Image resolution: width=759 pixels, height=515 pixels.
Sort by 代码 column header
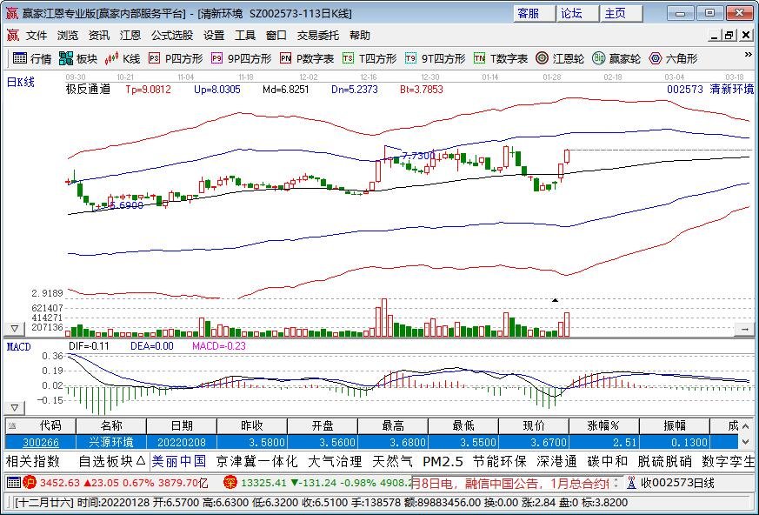point(41,426)
